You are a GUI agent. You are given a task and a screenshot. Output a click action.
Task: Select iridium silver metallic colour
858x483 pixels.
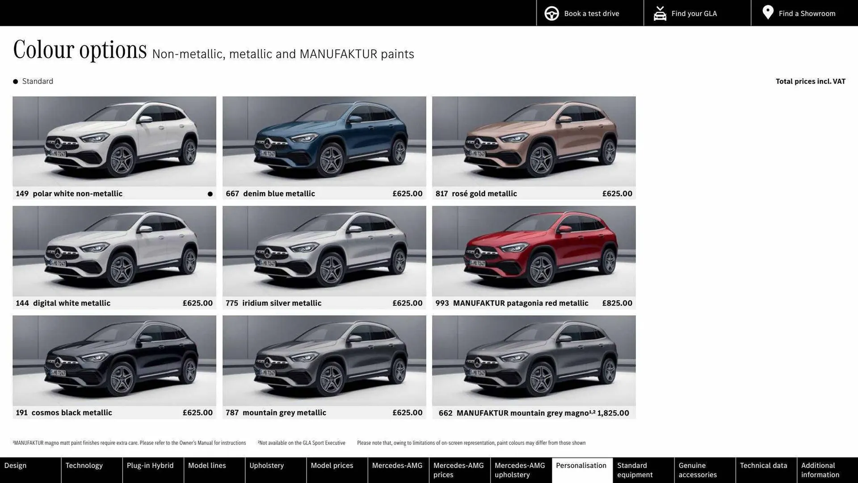[x=324, y=251]
